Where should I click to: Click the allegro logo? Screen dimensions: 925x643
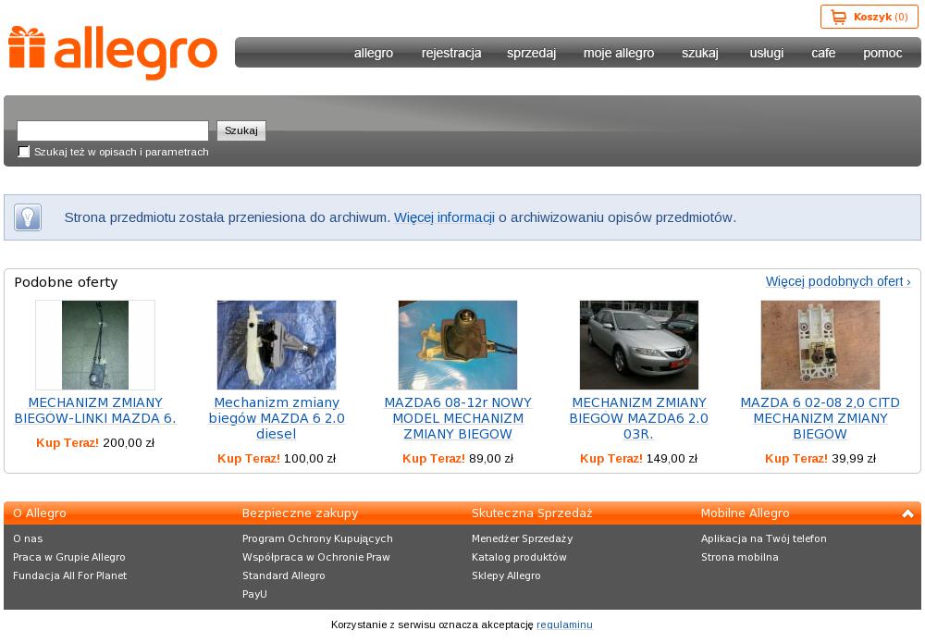(113, 53)
